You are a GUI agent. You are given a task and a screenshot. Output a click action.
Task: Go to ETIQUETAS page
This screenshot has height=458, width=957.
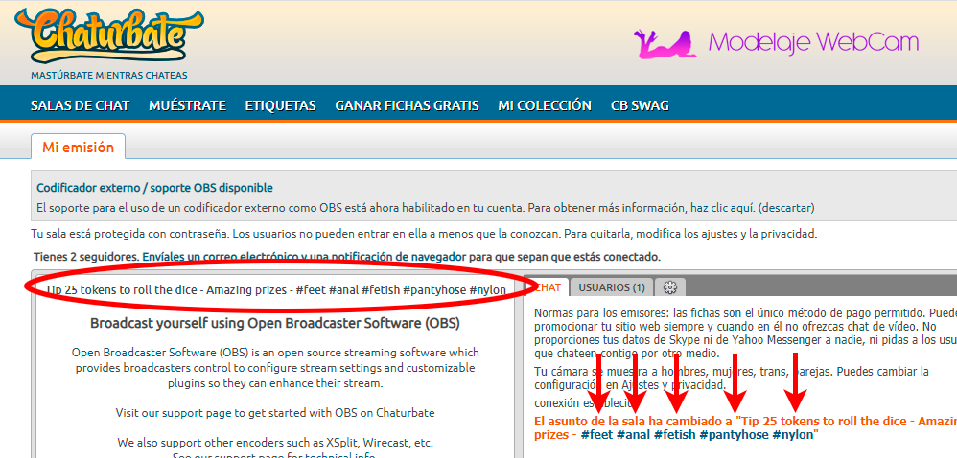tap(280, 105)
